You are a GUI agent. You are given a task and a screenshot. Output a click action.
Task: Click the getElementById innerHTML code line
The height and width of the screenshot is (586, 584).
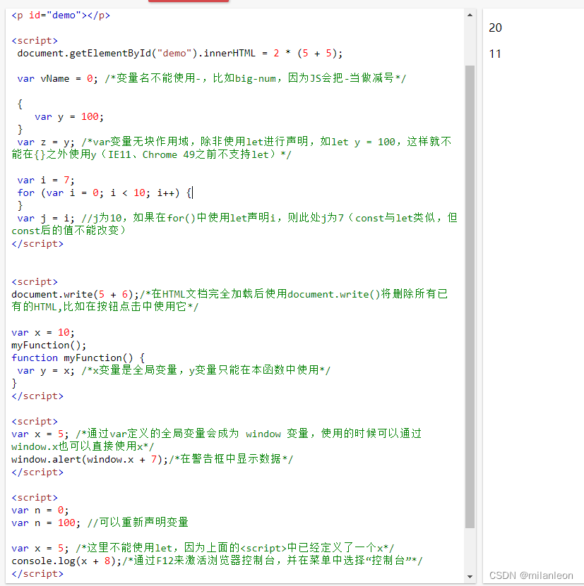(x=179, y=54)
